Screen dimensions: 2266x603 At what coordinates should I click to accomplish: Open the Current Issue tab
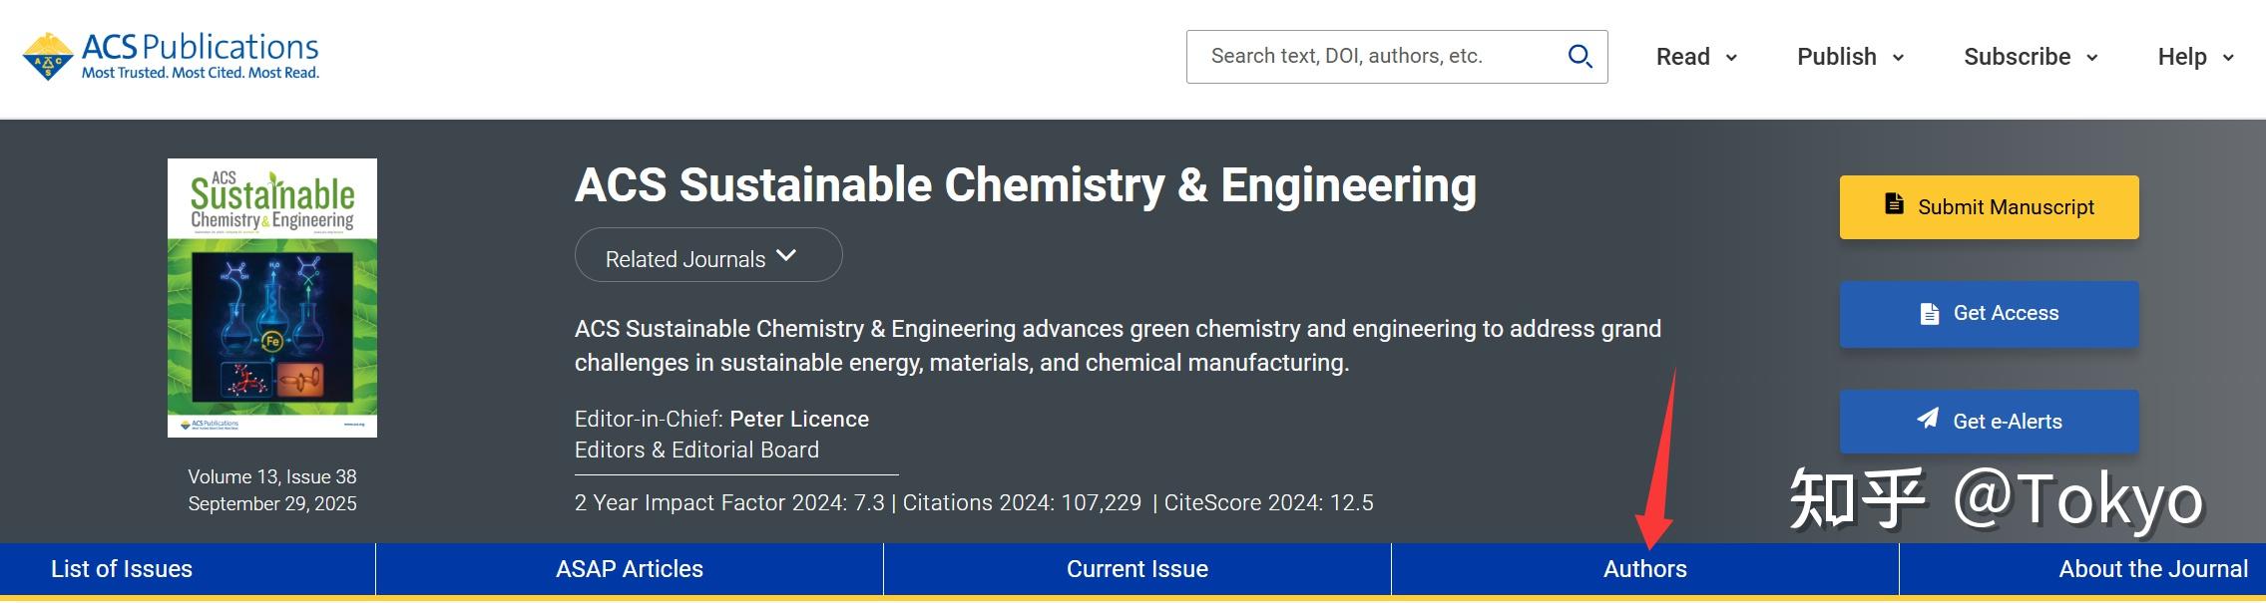[1137, 569]
